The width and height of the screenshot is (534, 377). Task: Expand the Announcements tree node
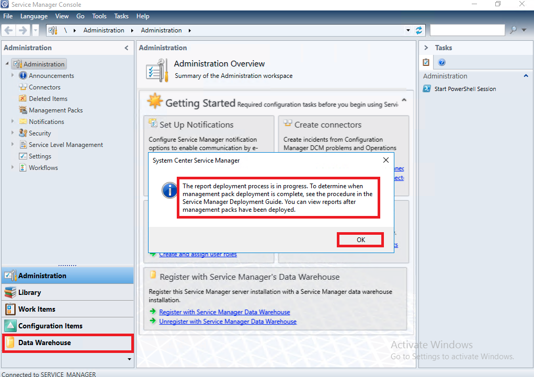coord(13,76)
